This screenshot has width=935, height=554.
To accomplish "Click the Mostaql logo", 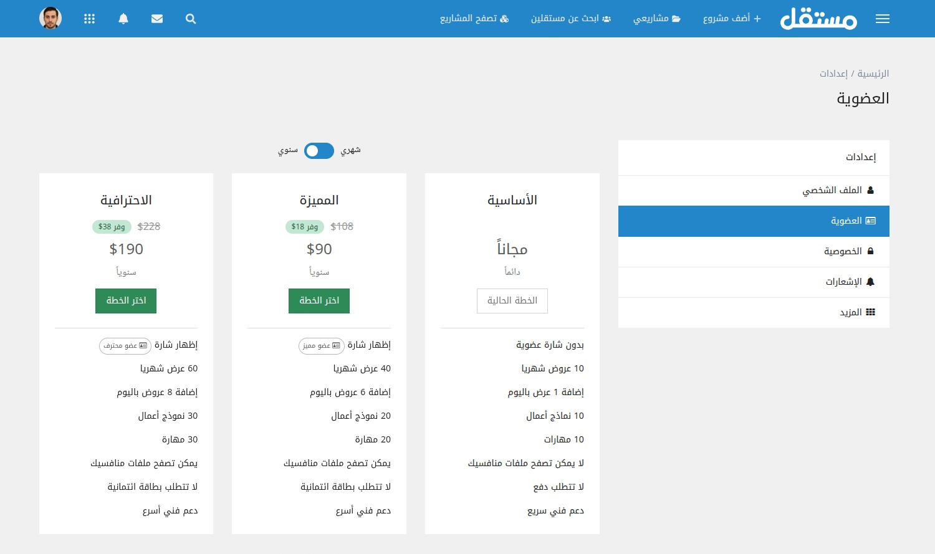I will [818, 19].
